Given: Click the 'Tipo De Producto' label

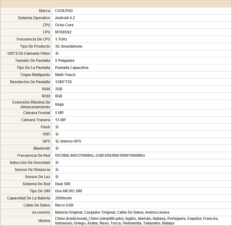Looking at the screenshot, I should (x=35, y=46).
